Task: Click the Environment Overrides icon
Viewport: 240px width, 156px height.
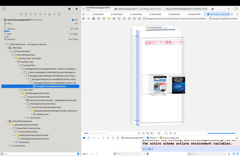Action: tap(118, 138)
